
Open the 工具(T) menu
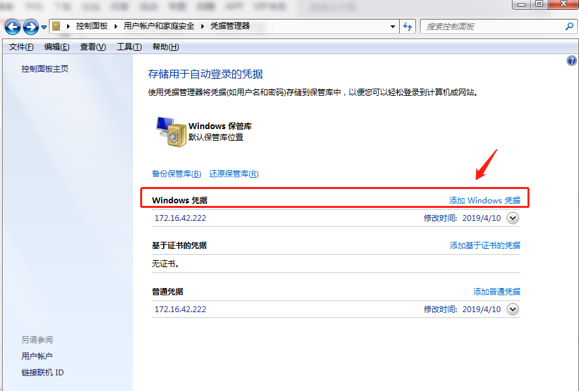pos(129,47)
